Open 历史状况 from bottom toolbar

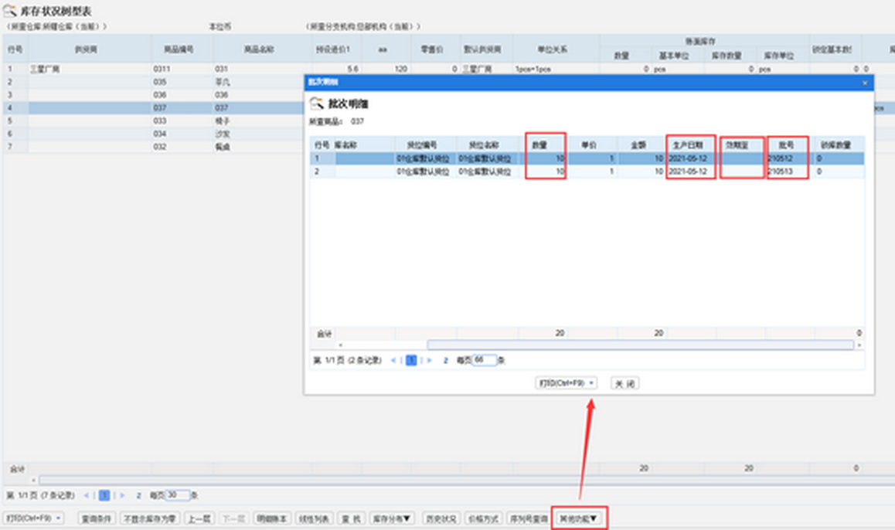pos(441,518)
